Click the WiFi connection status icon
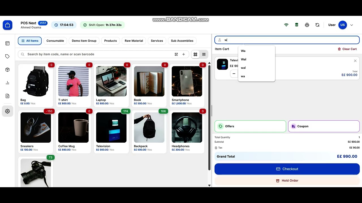This screenshot has width=362, height=203. [x=286, y=25]
